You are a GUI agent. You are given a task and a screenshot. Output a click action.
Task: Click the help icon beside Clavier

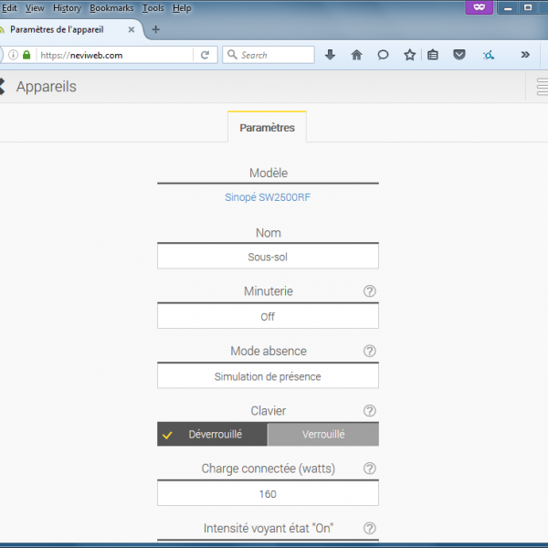370,411
